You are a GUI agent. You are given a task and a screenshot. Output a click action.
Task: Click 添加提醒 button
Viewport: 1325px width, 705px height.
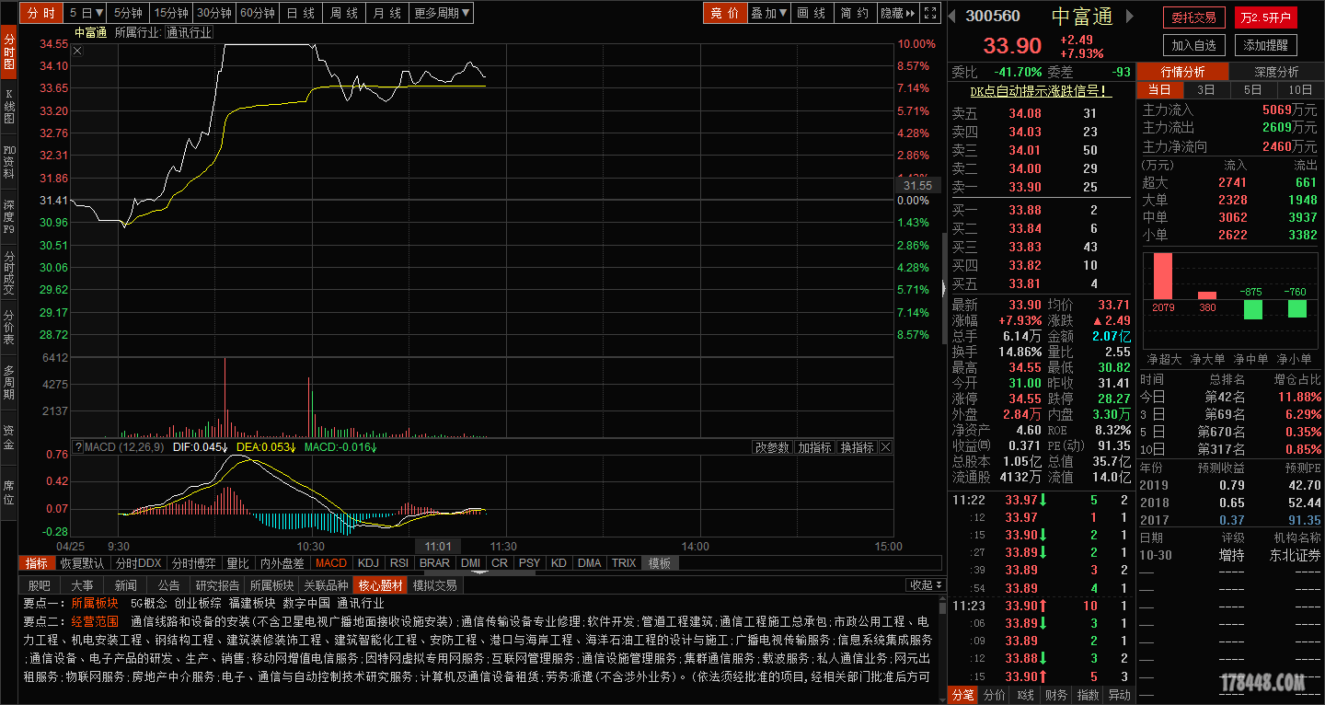pyautogui.click(x=1266, y=45)
